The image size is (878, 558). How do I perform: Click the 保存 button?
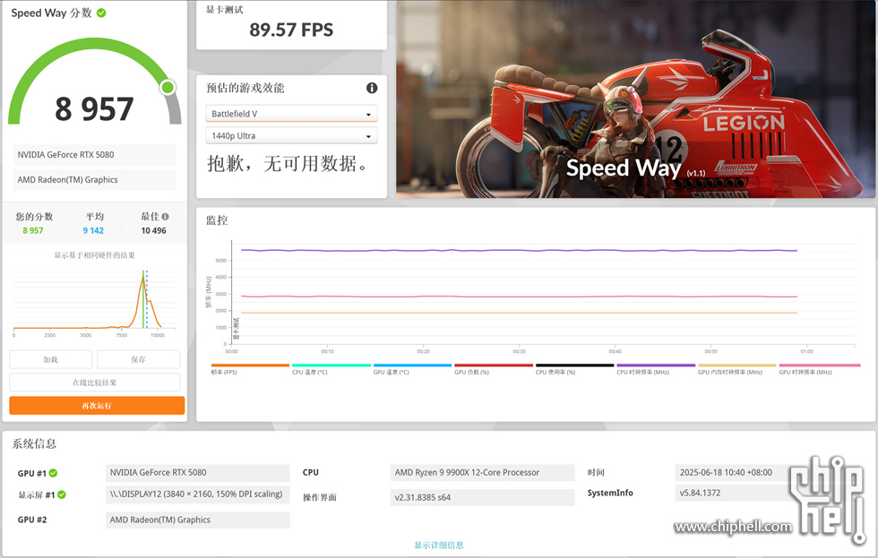138,359
